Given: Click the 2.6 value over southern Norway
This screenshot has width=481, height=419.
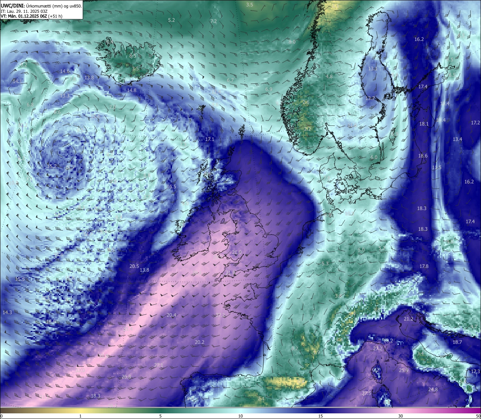Looking at the screenshot, I should [x=306, y=102].
